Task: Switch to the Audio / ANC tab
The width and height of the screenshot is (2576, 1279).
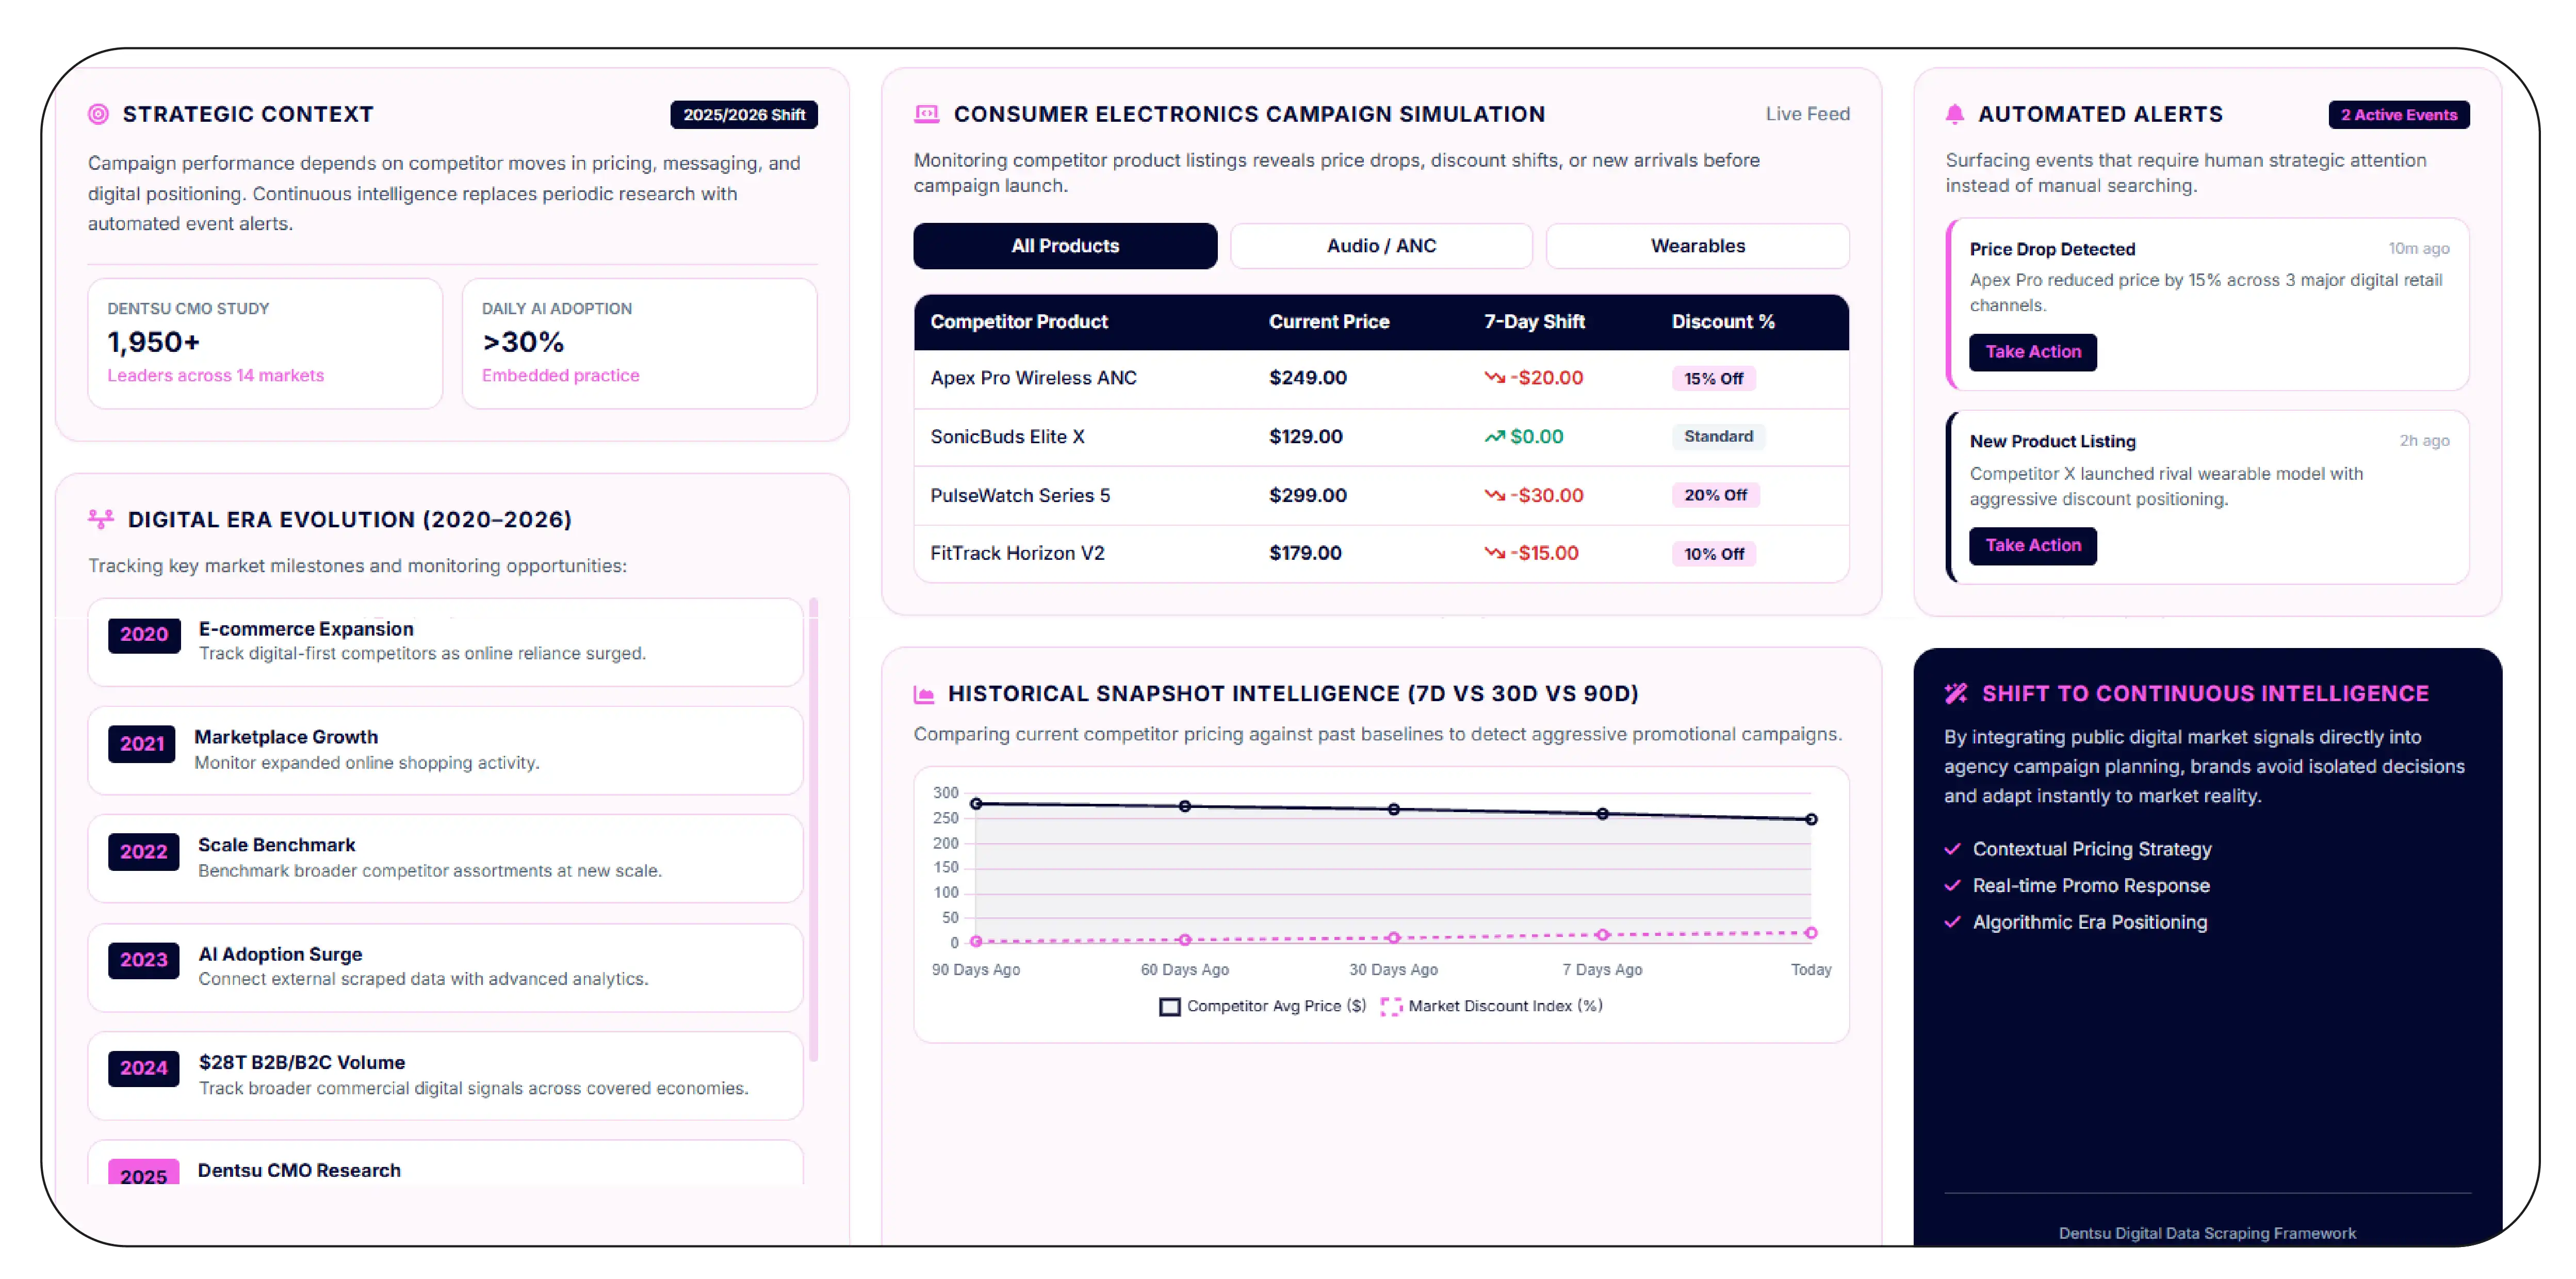Action: click(1381, 246)
